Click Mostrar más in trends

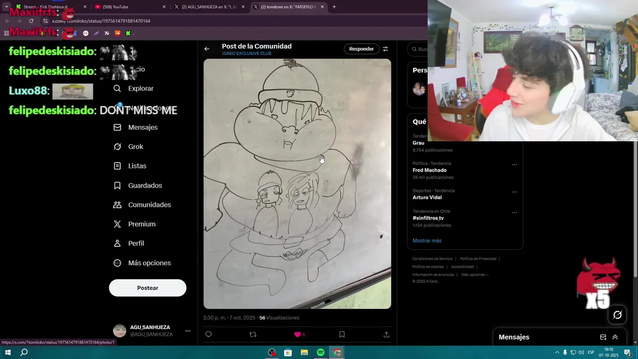[427, 241]
